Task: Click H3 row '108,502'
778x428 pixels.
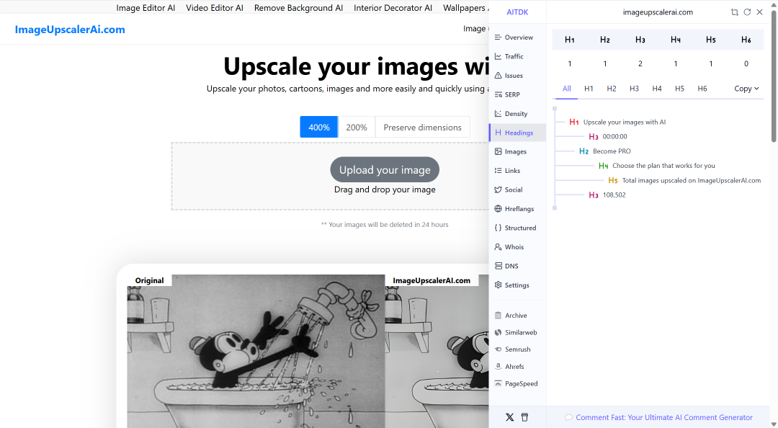Action: click(607, 195)
